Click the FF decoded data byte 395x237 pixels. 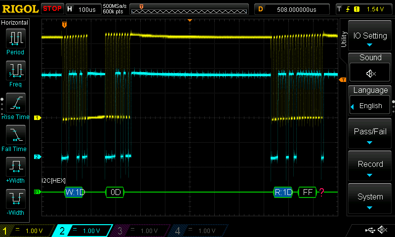tap(307, 192)
